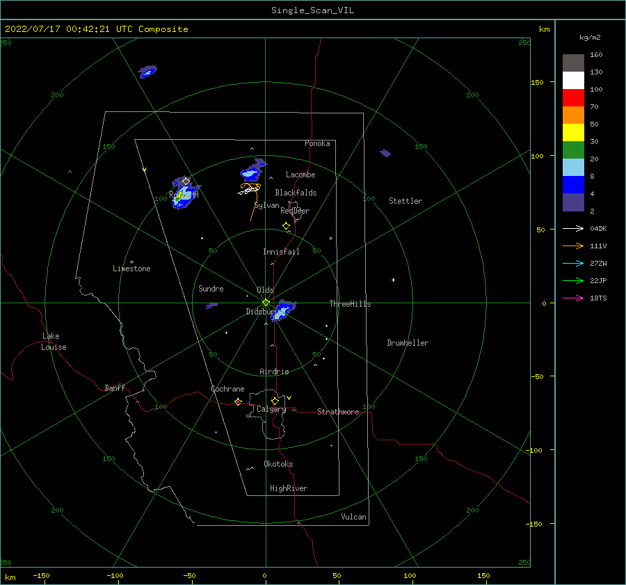Click the ThreeHills label
The height and width of the screenshot is (585, 626).
pyautogui.click(x=350, y=304)
